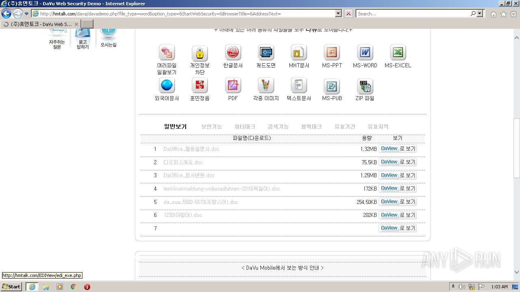Click into the browser address bar

187,13
